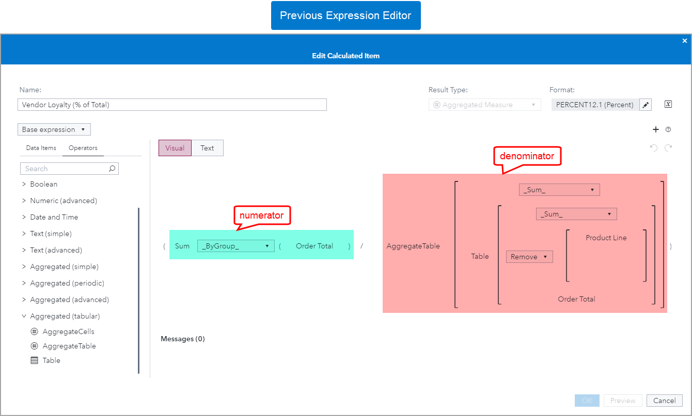692x416 pixels.
Task: Switch to the Data Items tab
Action: [40, 147]
